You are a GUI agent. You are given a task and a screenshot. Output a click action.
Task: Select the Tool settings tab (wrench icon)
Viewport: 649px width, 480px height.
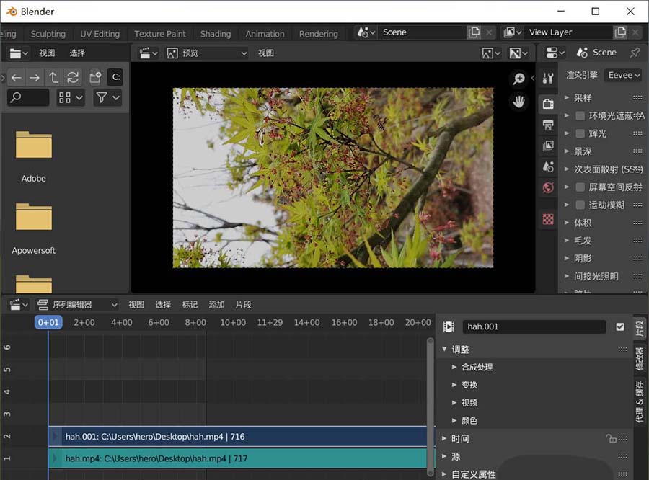click(547, 77)
